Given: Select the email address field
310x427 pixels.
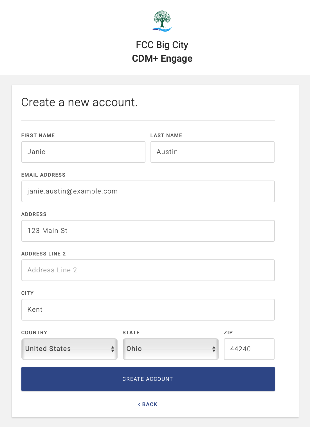Looking at the screenshot, I should point(148,191).
